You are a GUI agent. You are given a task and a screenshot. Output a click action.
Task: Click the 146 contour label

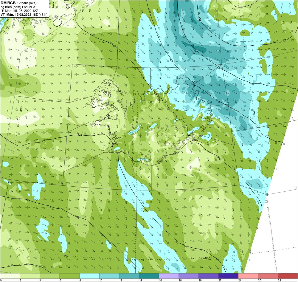[x=77, y=217]
